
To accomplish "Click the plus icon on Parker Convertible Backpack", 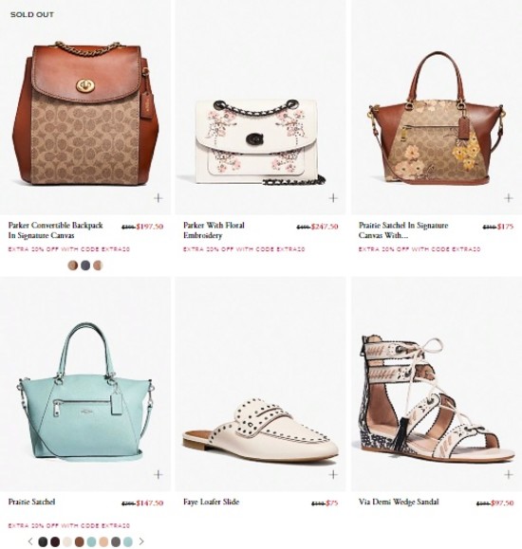I will pos(158,198).
